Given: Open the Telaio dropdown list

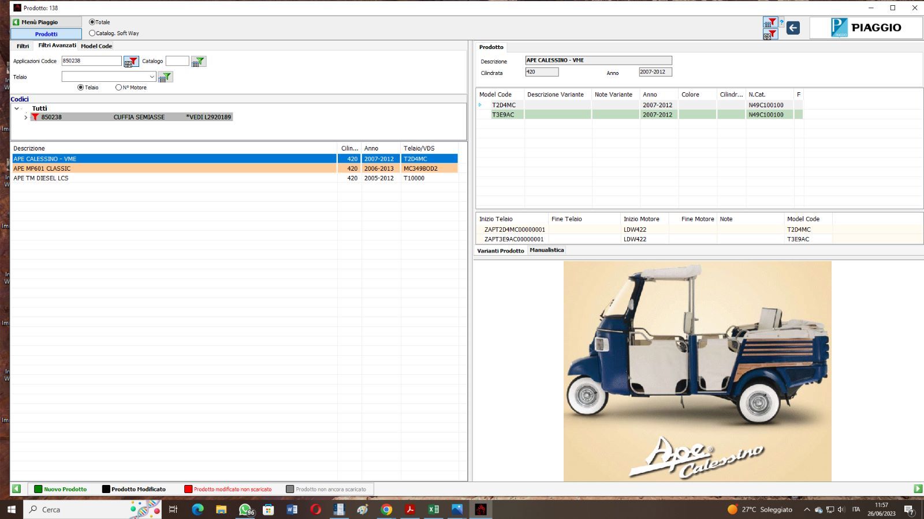Looking at the screenshot, I should click(152, 77).
